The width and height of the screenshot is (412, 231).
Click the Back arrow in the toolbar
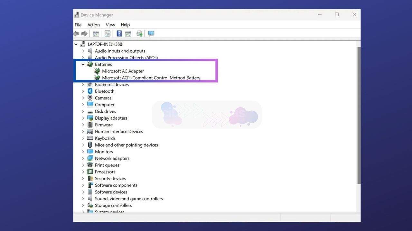[76, 34]
